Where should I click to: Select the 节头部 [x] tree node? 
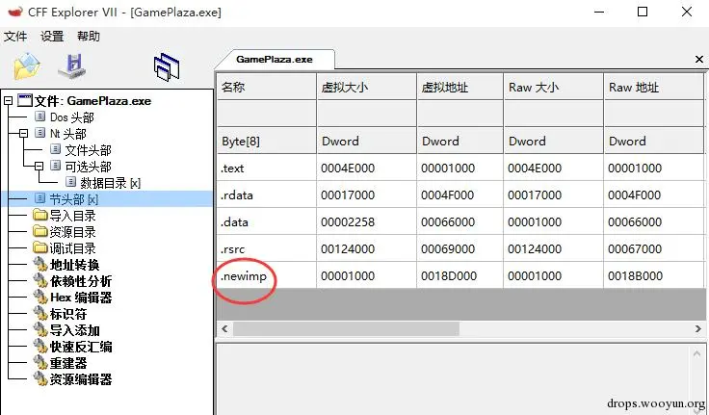73,199
